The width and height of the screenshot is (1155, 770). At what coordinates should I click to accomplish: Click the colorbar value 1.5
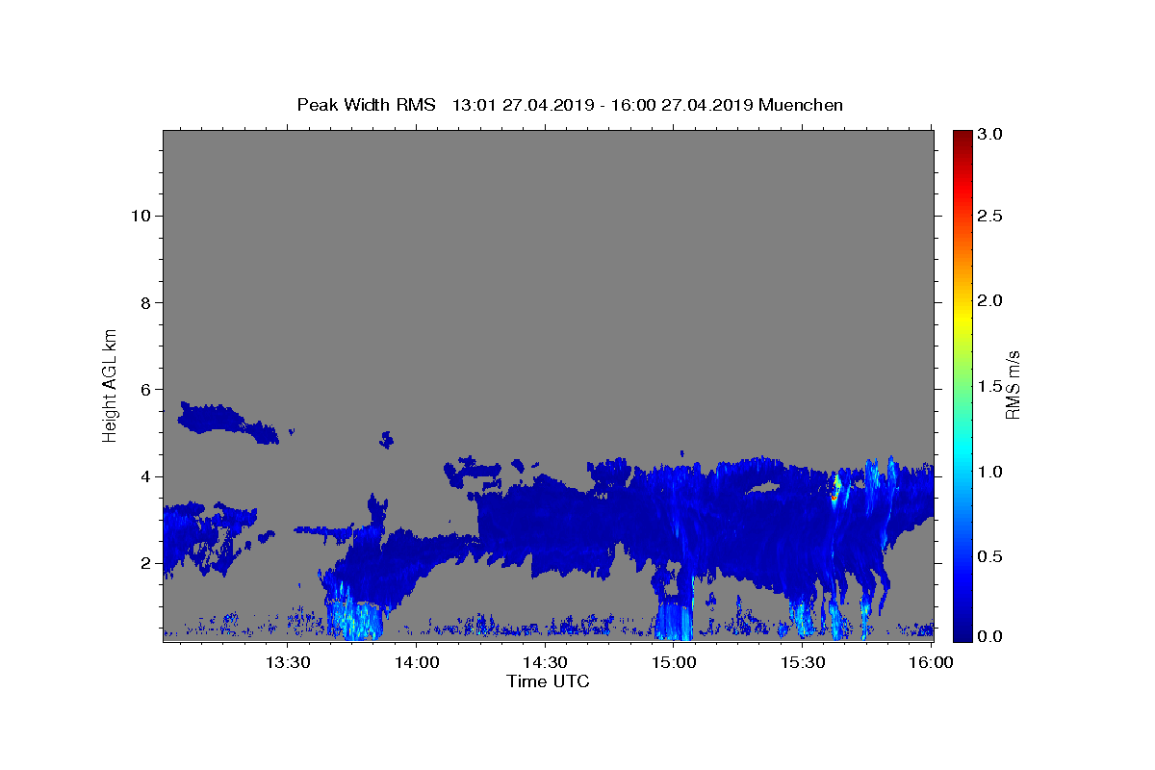point(990,386)
